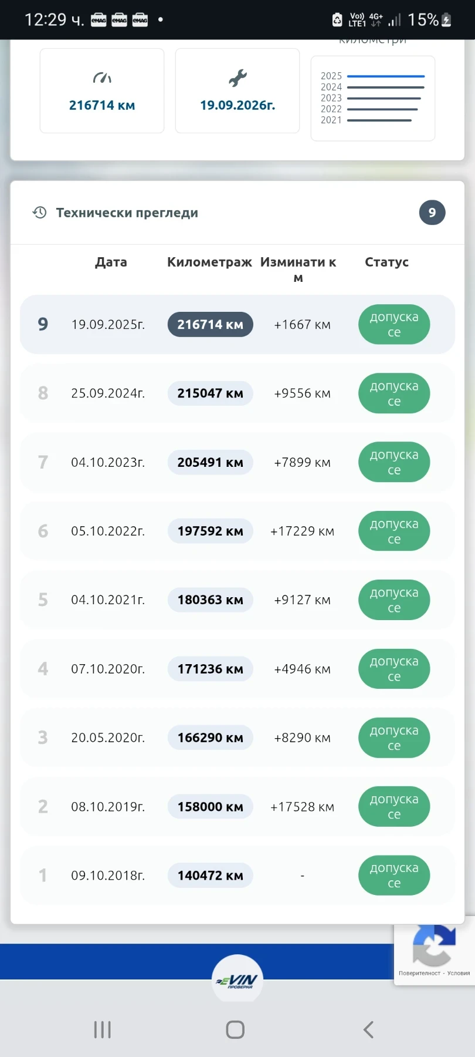Tap the wrench next-inspection icon
This screenshot has height=1057, width=475.
point(238,78)
